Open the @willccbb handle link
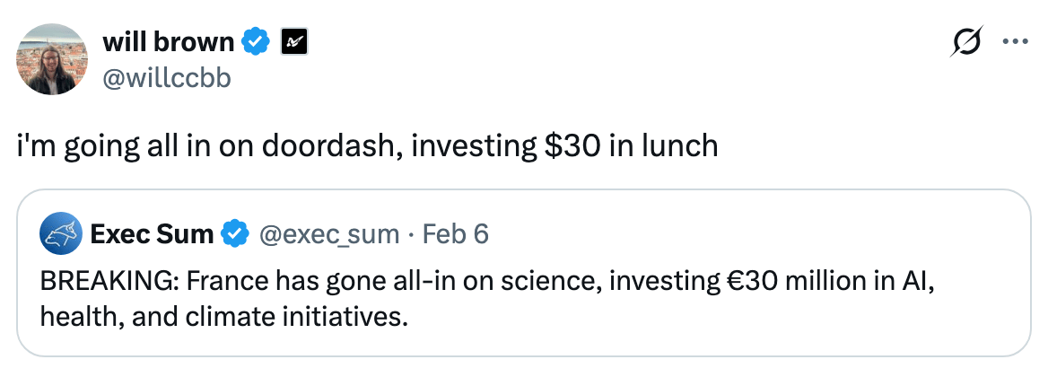 click(167, 78)
